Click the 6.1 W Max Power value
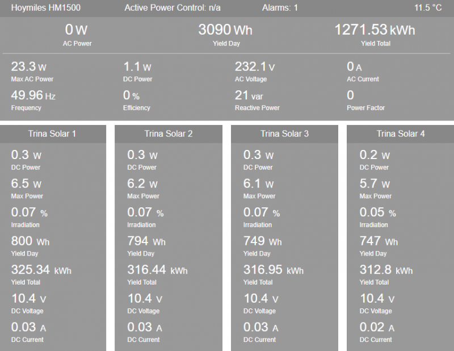 (x=258, y=184)
